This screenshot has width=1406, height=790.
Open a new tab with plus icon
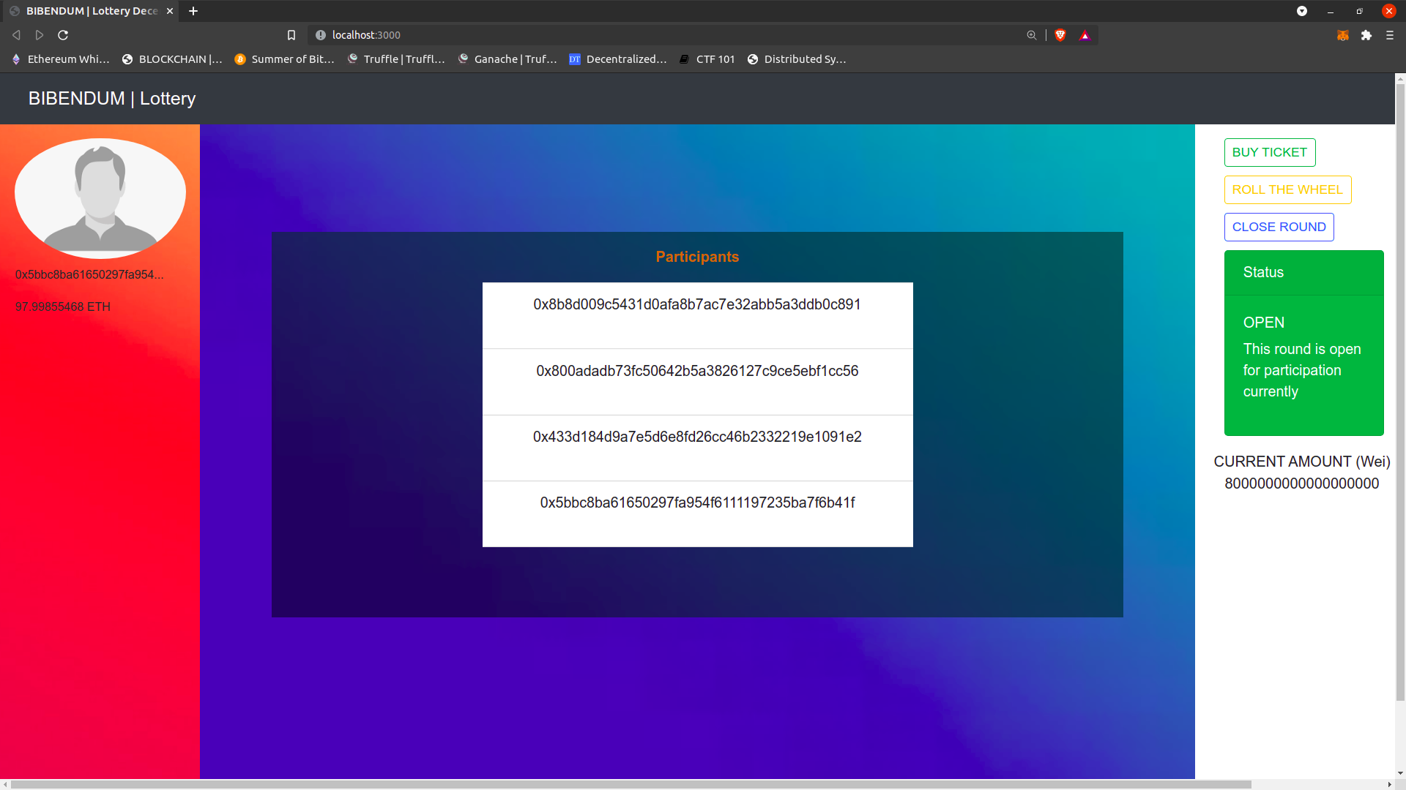click(x=193, y=11)
